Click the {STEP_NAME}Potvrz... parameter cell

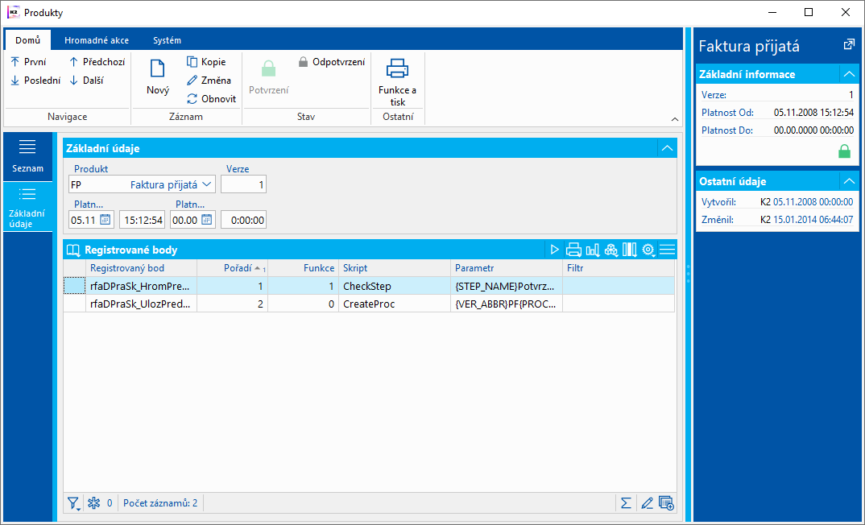tap(507, 286)
